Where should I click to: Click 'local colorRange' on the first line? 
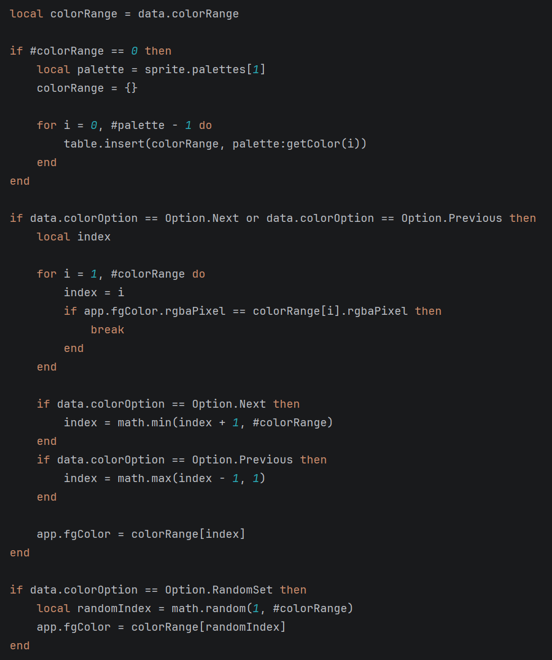64,14
